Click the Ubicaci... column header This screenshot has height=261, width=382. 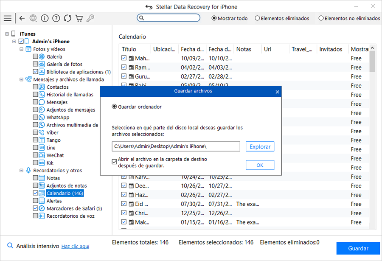pos(165,49)
